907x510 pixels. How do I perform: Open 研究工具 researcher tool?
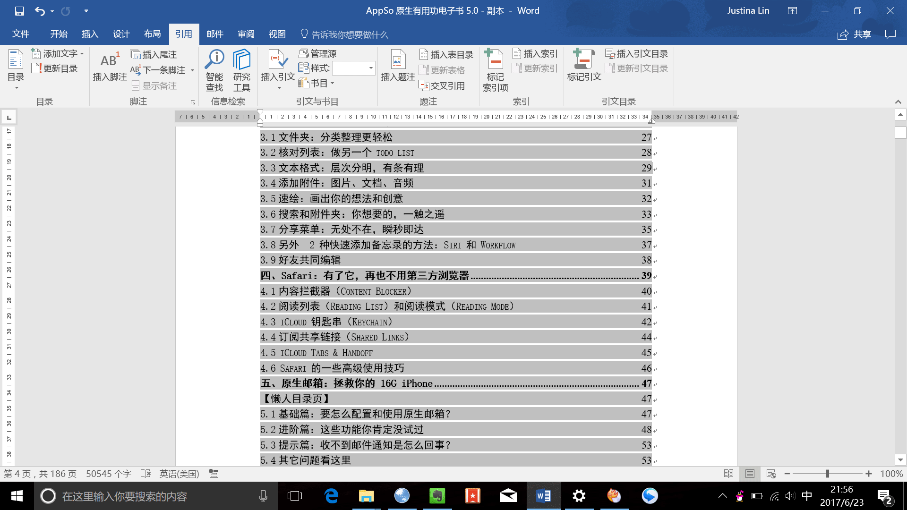coord(241,70)
